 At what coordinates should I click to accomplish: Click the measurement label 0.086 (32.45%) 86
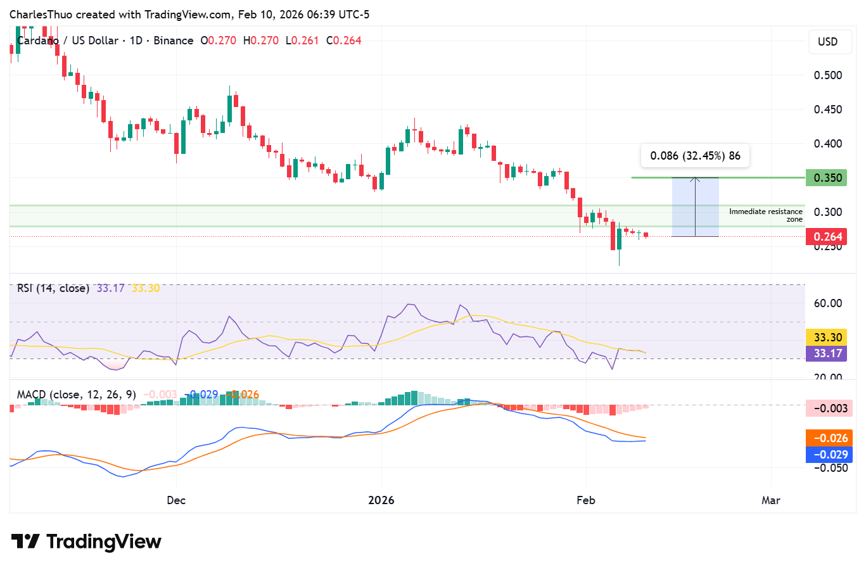click(695, 155)
